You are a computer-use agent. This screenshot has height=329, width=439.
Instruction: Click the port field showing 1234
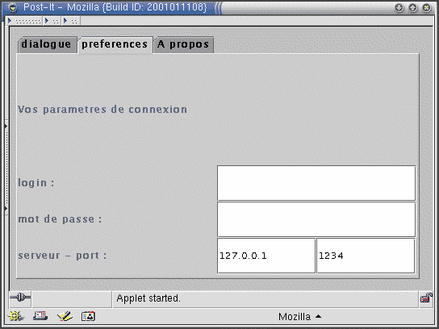(366, 256)
